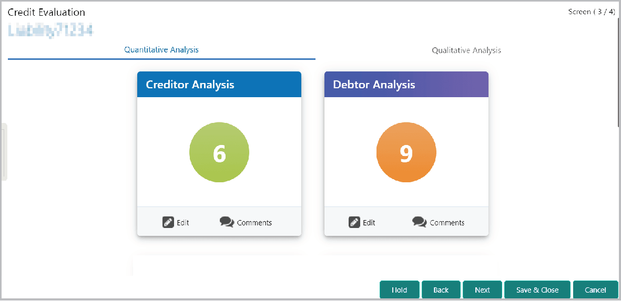Screen dimensions: 621x301
Task: Click the Back button
Action: [441, 290]
